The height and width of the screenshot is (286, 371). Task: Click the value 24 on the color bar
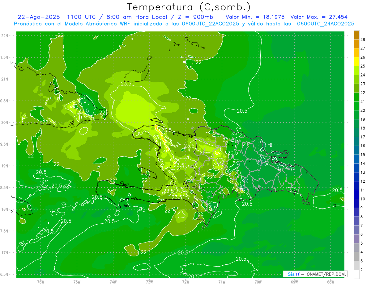363,75
